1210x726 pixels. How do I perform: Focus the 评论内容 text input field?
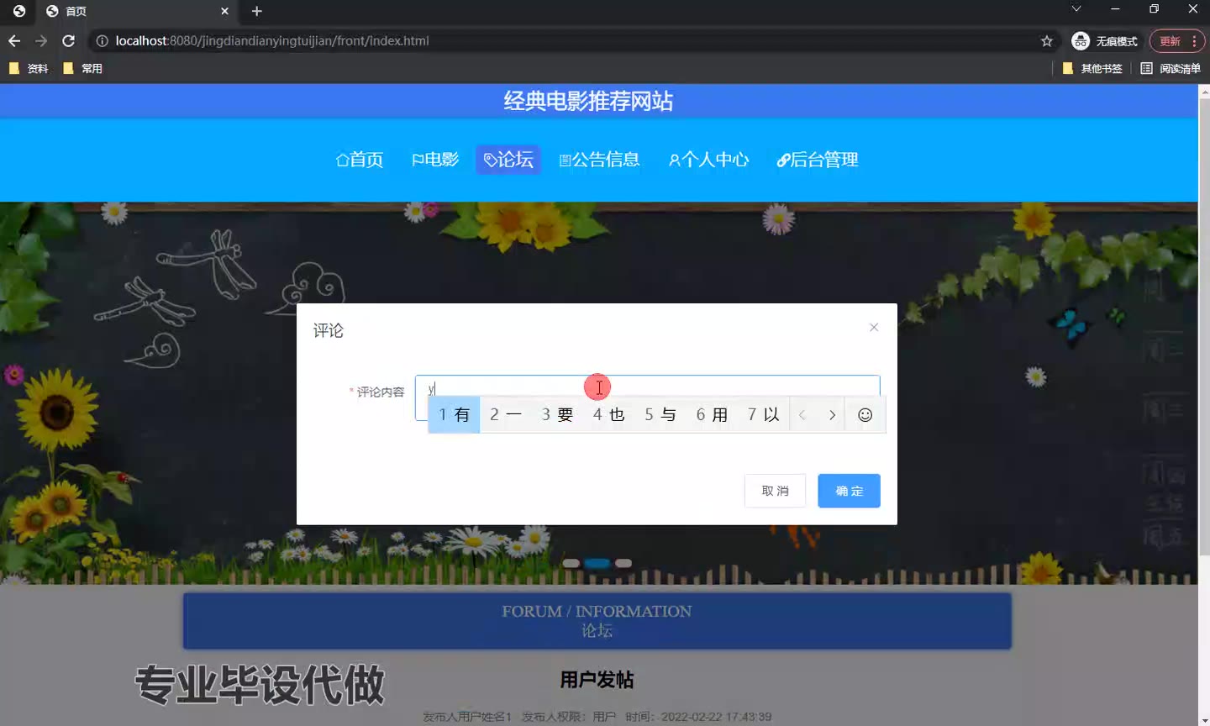(x=647, y=397)
